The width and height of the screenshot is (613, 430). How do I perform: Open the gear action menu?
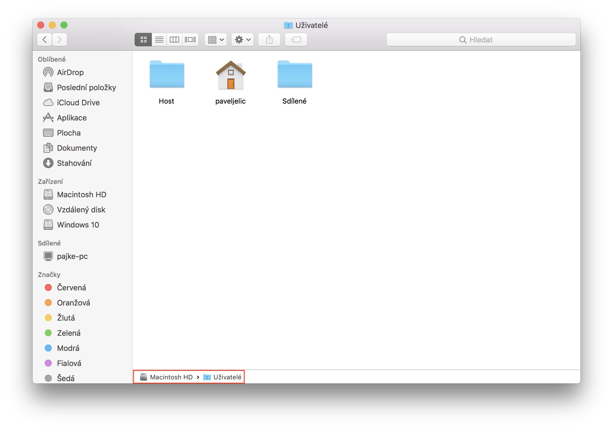click(x=242, y=40)
